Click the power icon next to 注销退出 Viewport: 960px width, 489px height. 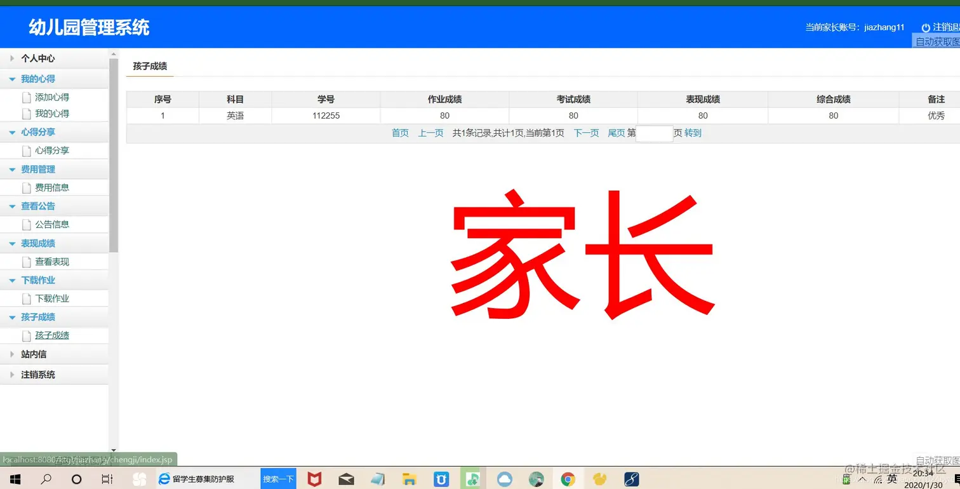(x=926, y=27)
